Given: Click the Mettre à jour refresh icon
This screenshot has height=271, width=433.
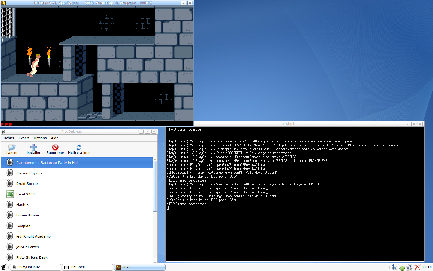Looking at the screenshot, I should click(79, 147).
